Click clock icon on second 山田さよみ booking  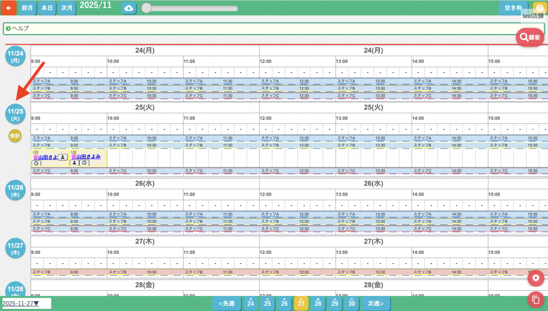[x=85, y=163]
